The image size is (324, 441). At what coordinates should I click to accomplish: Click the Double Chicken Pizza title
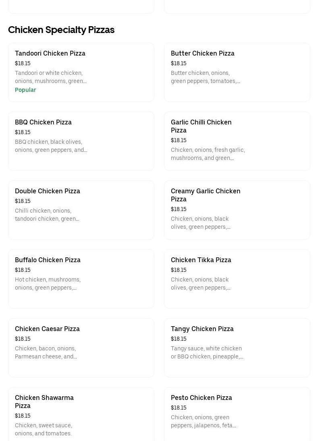coord(48,191)
